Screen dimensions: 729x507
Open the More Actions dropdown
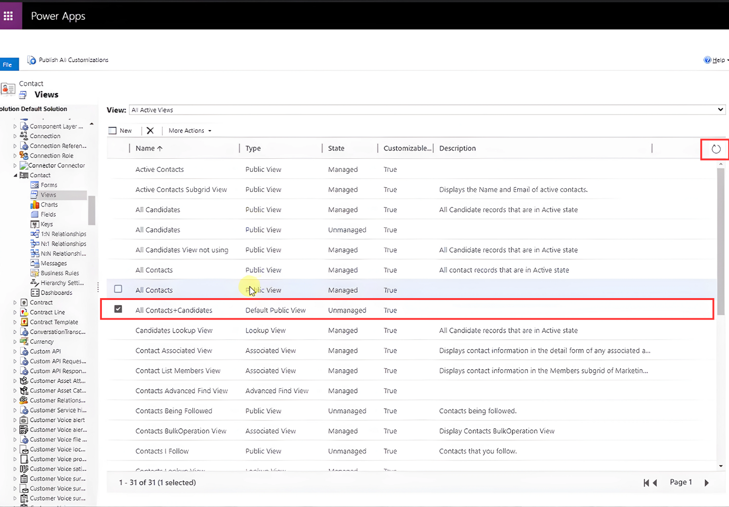click(190, 131)
